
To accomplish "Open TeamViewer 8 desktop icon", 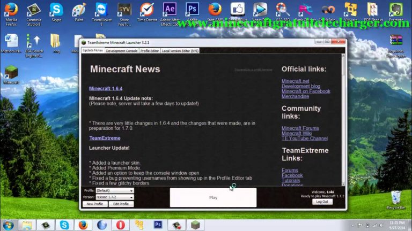I will [x=101, y=13].
